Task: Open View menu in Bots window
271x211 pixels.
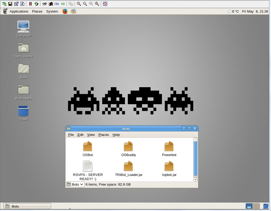Action: [91, 135]
